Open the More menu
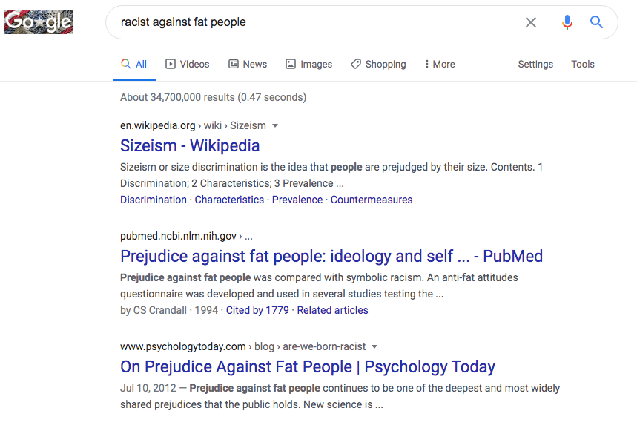The image size is (637, 431). [x=440, y=65]
